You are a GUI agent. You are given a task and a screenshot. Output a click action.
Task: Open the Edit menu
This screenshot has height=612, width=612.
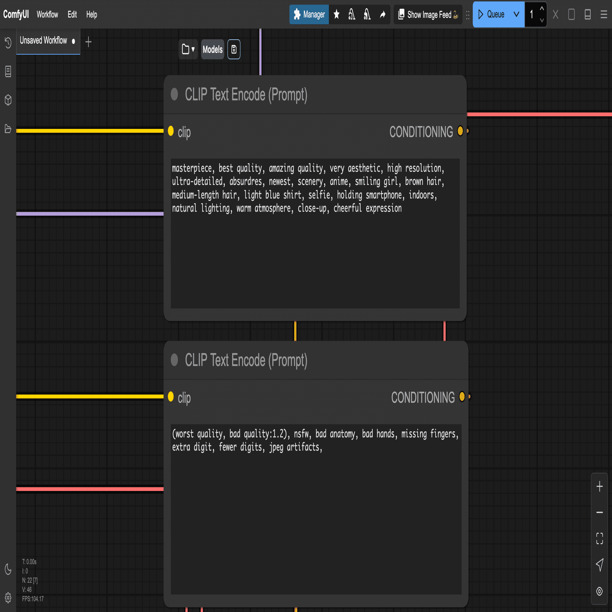pos(72,15)
